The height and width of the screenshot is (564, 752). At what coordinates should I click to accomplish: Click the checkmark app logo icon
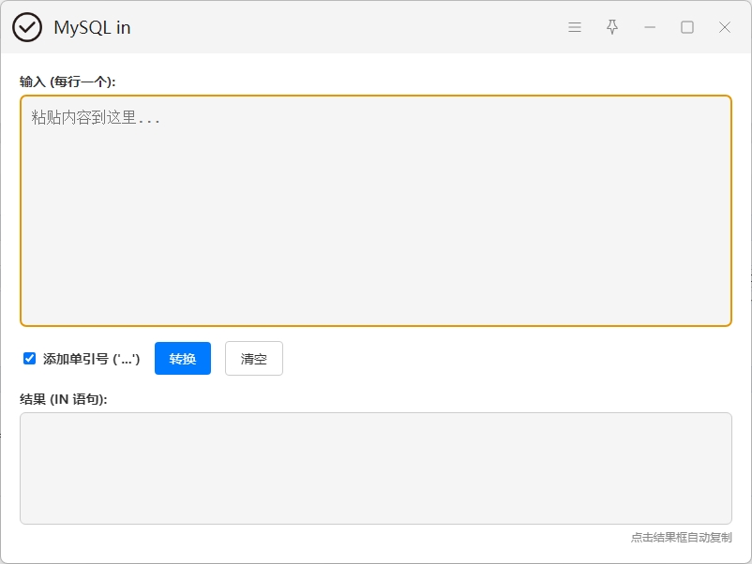[27, 27]
